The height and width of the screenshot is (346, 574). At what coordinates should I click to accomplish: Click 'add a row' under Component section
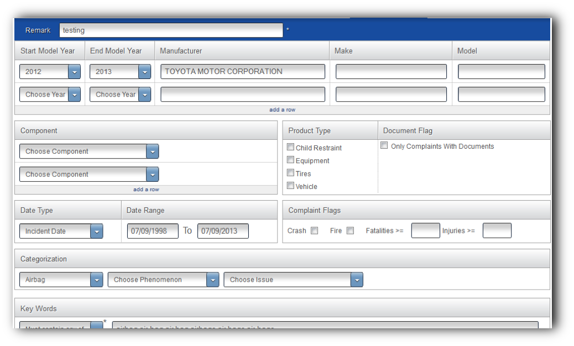146,190
